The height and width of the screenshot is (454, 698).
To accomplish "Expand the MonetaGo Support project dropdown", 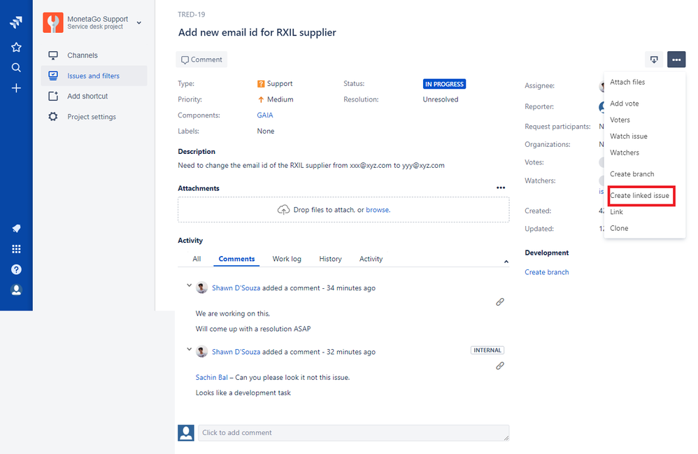I will point(139,22).
